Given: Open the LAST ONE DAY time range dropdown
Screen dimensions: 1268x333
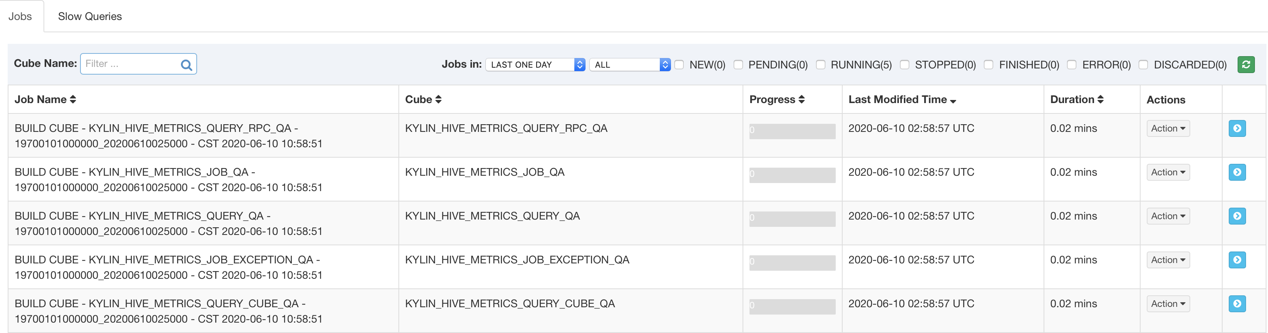Looking at the screenshot, I should 535,65.
